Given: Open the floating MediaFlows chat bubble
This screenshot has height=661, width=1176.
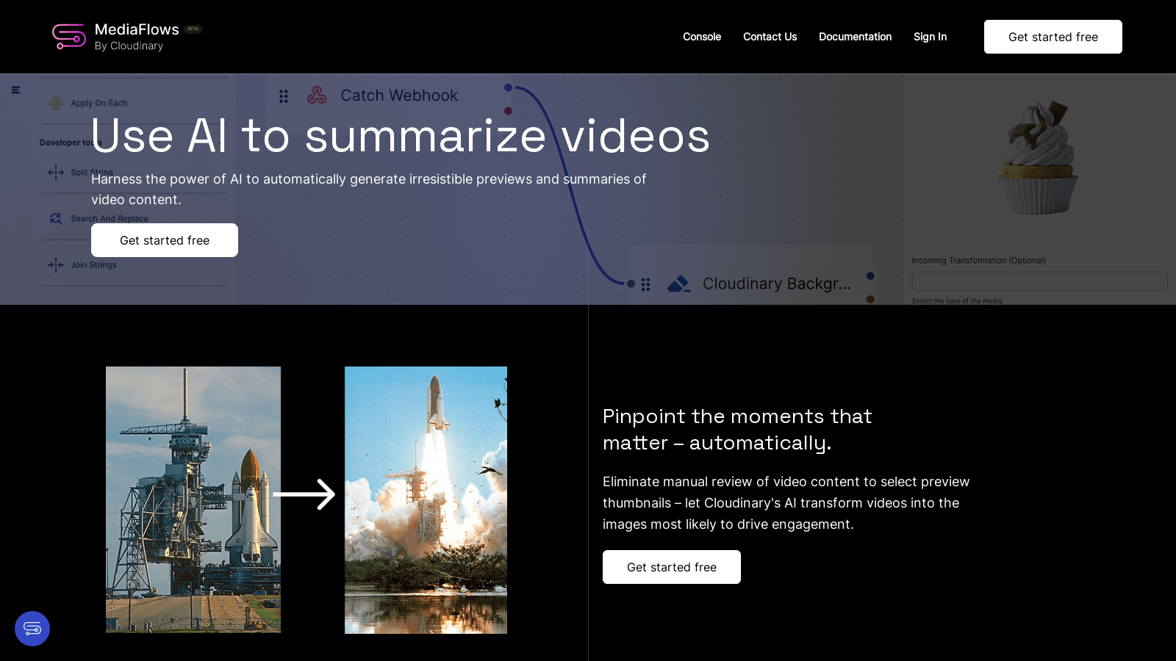Looking at the screenshot, I should [x=32, y=629].
